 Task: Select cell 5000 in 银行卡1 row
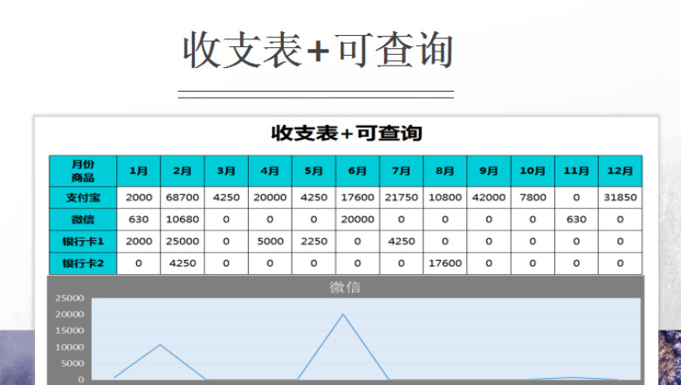(x=270, y=241)
